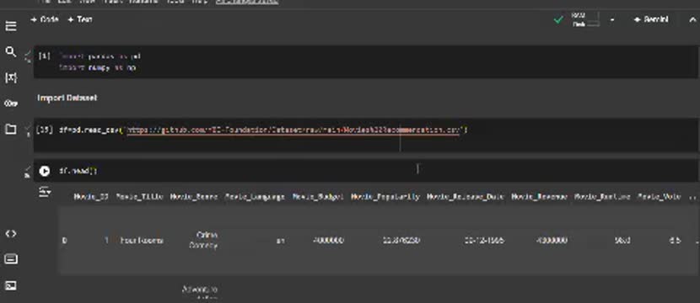Viewport: 700px width, 303px height.
Task: Open the Files folder panel
Action: click(11, 130)
